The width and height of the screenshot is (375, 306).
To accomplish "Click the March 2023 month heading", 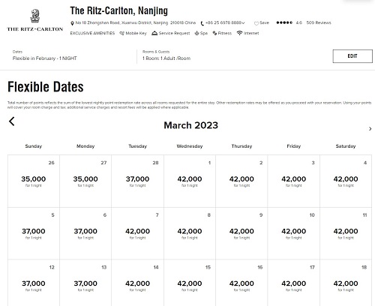I will (191, 125).
